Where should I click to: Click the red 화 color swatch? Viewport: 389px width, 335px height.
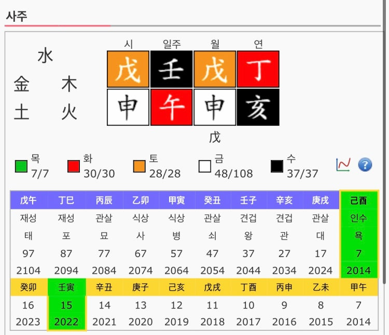point(74,166)
